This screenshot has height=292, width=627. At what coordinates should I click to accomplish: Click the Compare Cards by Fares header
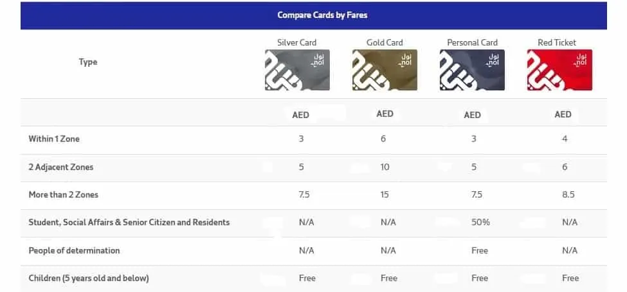click(322, 15)
